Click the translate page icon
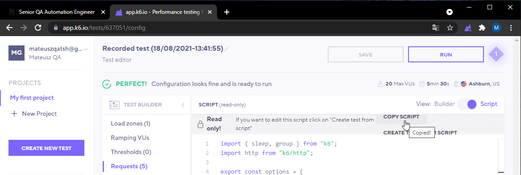The image size is (521, 175). pyautogui.click(x=436, y=28)
